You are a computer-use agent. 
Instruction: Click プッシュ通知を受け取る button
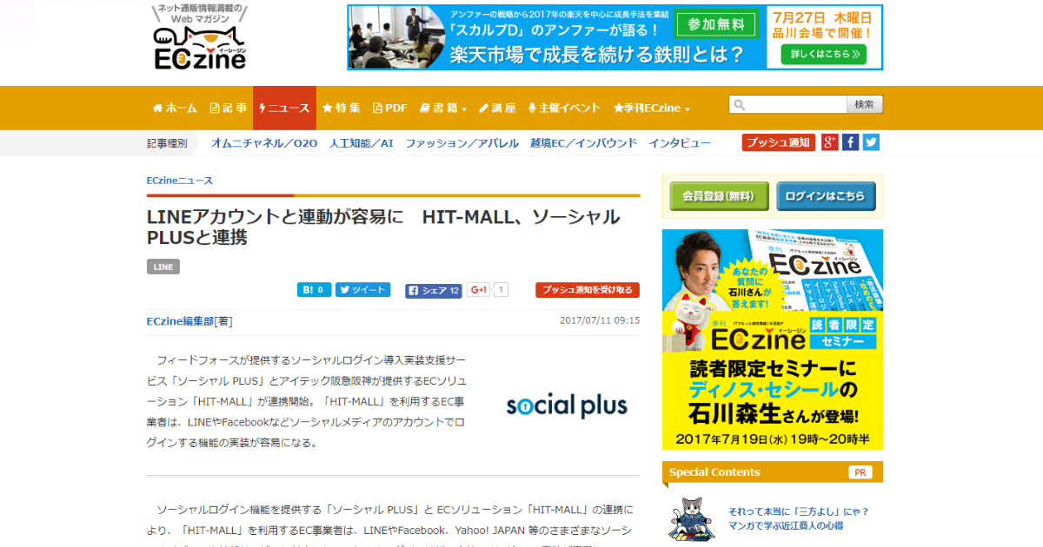tap(588, 290)
